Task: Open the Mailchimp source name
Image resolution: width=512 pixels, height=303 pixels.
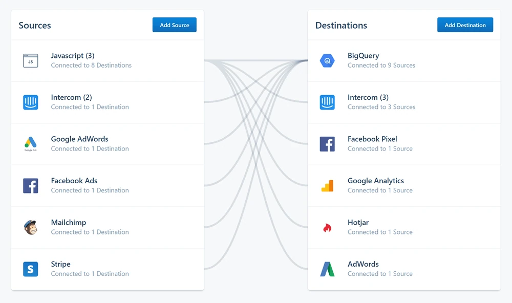Action: pyautogui.click(x=69, y=222)
